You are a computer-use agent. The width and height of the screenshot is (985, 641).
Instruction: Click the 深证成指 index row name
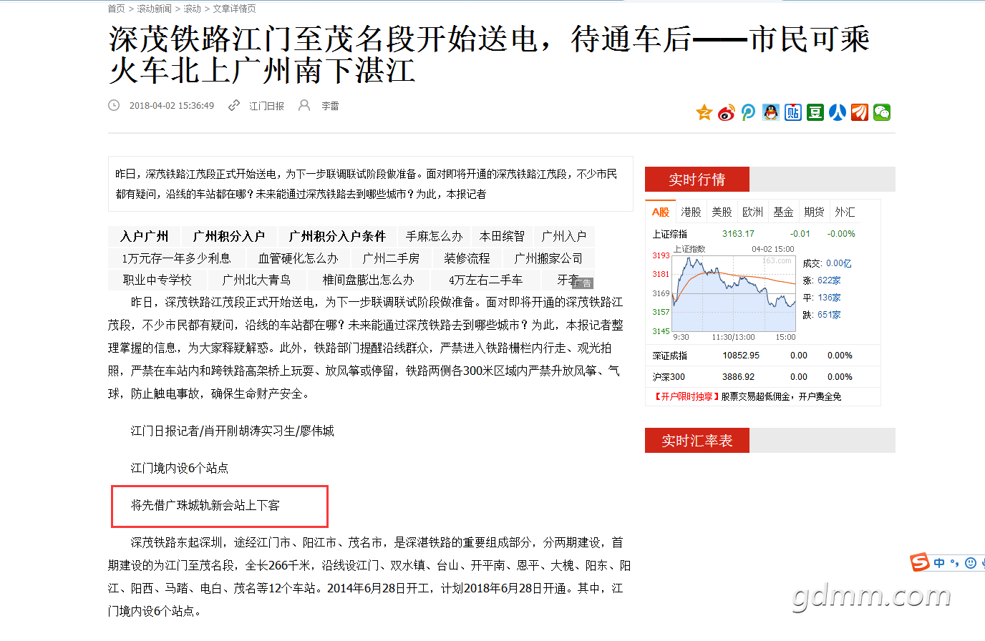pos(670,356)
